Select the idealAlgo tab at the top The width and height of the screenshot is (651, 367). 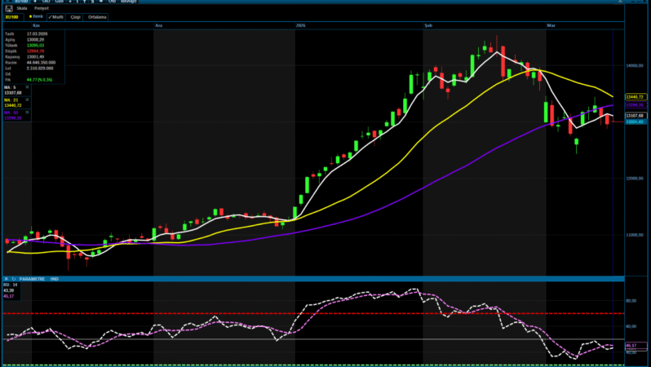[x=128, y=2]
